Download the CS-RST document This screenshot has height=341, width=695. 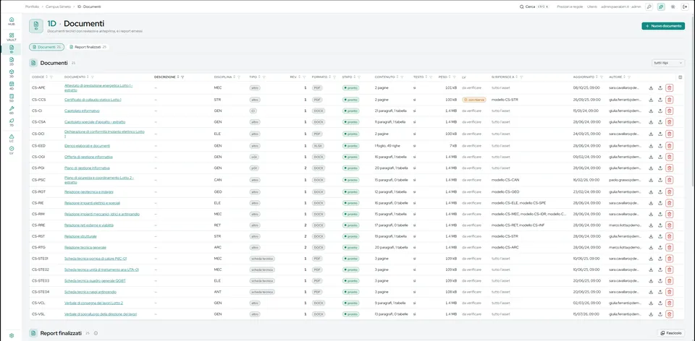[651, 236]
